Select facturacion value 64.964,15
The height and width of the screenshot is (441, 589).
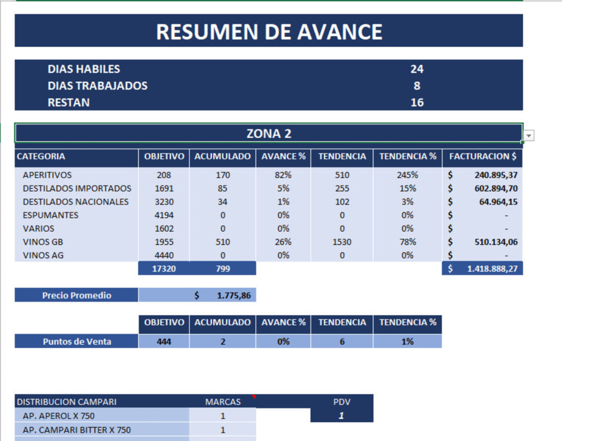coord(483,202)
